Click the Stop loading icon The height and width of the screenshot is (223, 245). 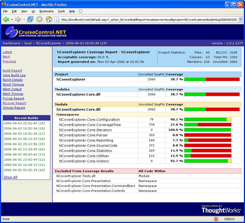pos(40,20)
